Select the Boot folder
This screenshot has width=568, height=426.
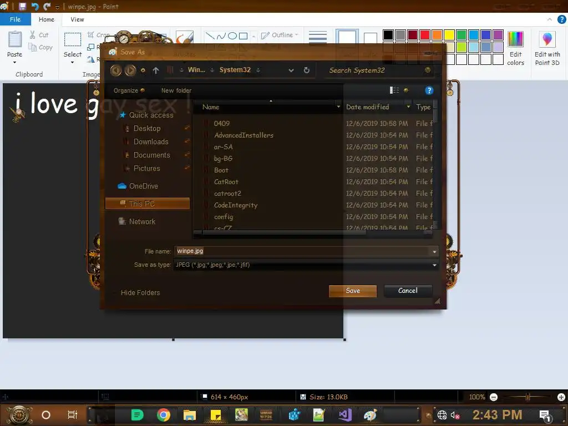coord(221,170)
